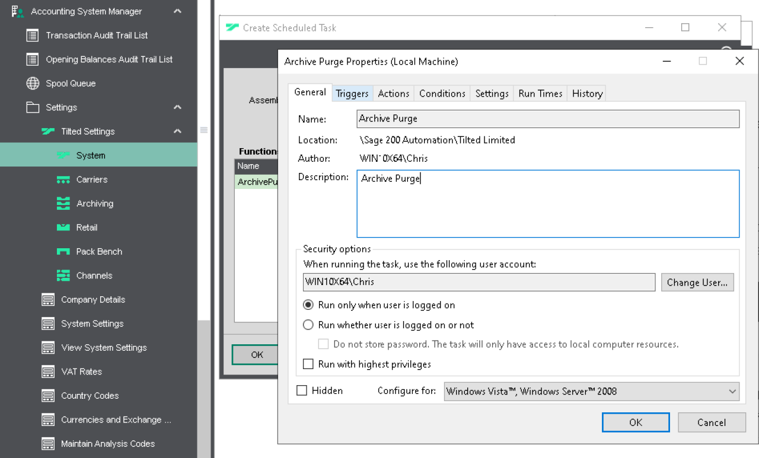759x458 pixels.
Task: Open the Actions tab
Action: pyautogui.click(x=394, y=94)
